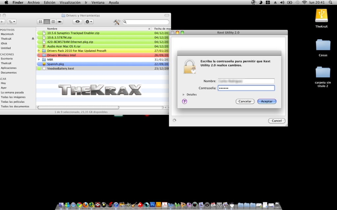The image size is (337, 210).
Task: Launch Illustrator from the Dock
Action: (158, 205)
